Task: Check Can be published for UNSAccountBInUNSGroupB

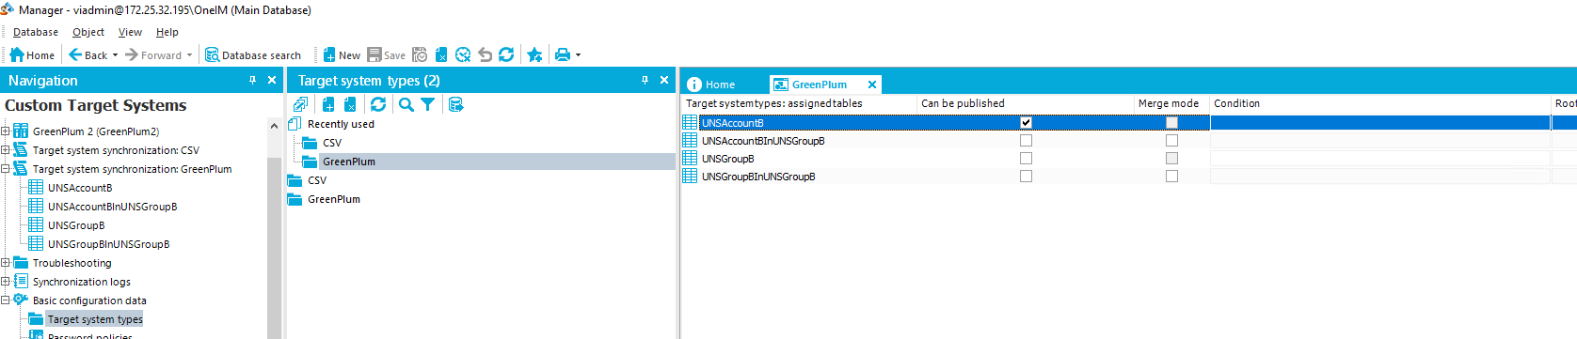Action: [1026, 141]
